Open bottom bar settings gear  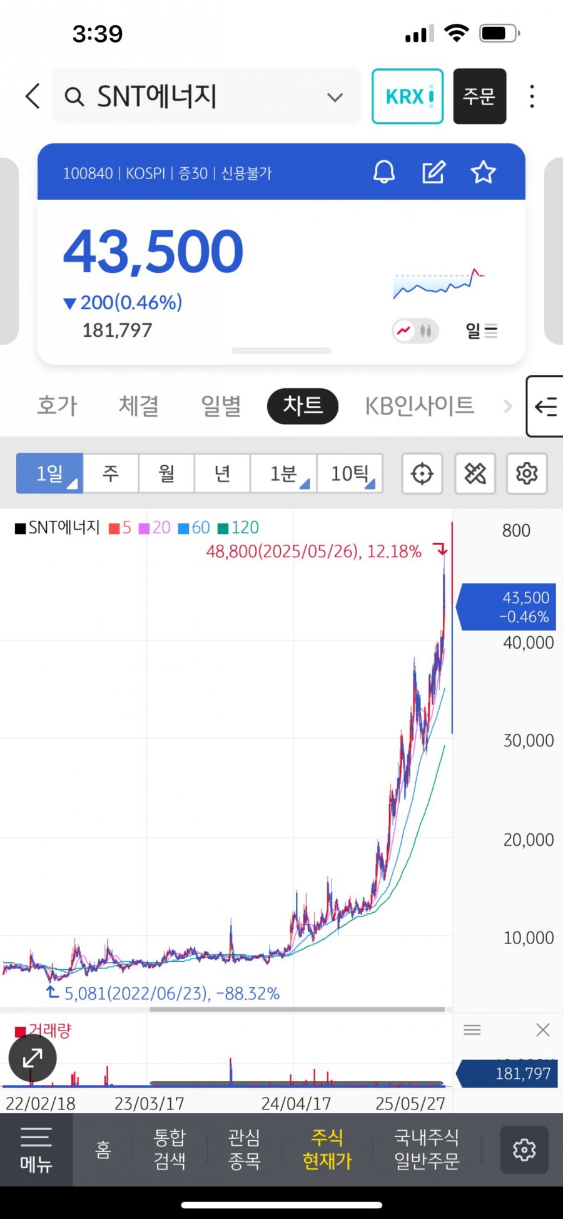coord(524,1150)
